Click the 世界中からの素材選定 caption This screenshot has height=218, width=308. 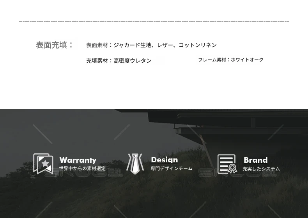(82, 169)
